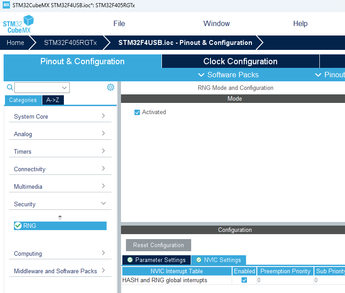The width and height of the screenshot is (345, 293).
Task: Click STM32F4USB.ioc - Pinout & Configuration breadcrumb
Action: [x=185, y=43]
